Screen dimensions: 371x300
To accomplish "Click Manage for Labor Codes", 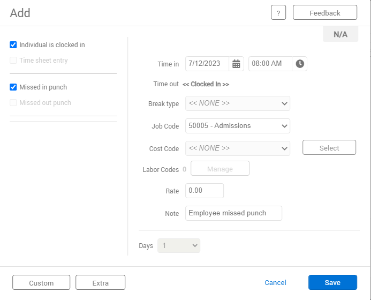I will point(220,169).
